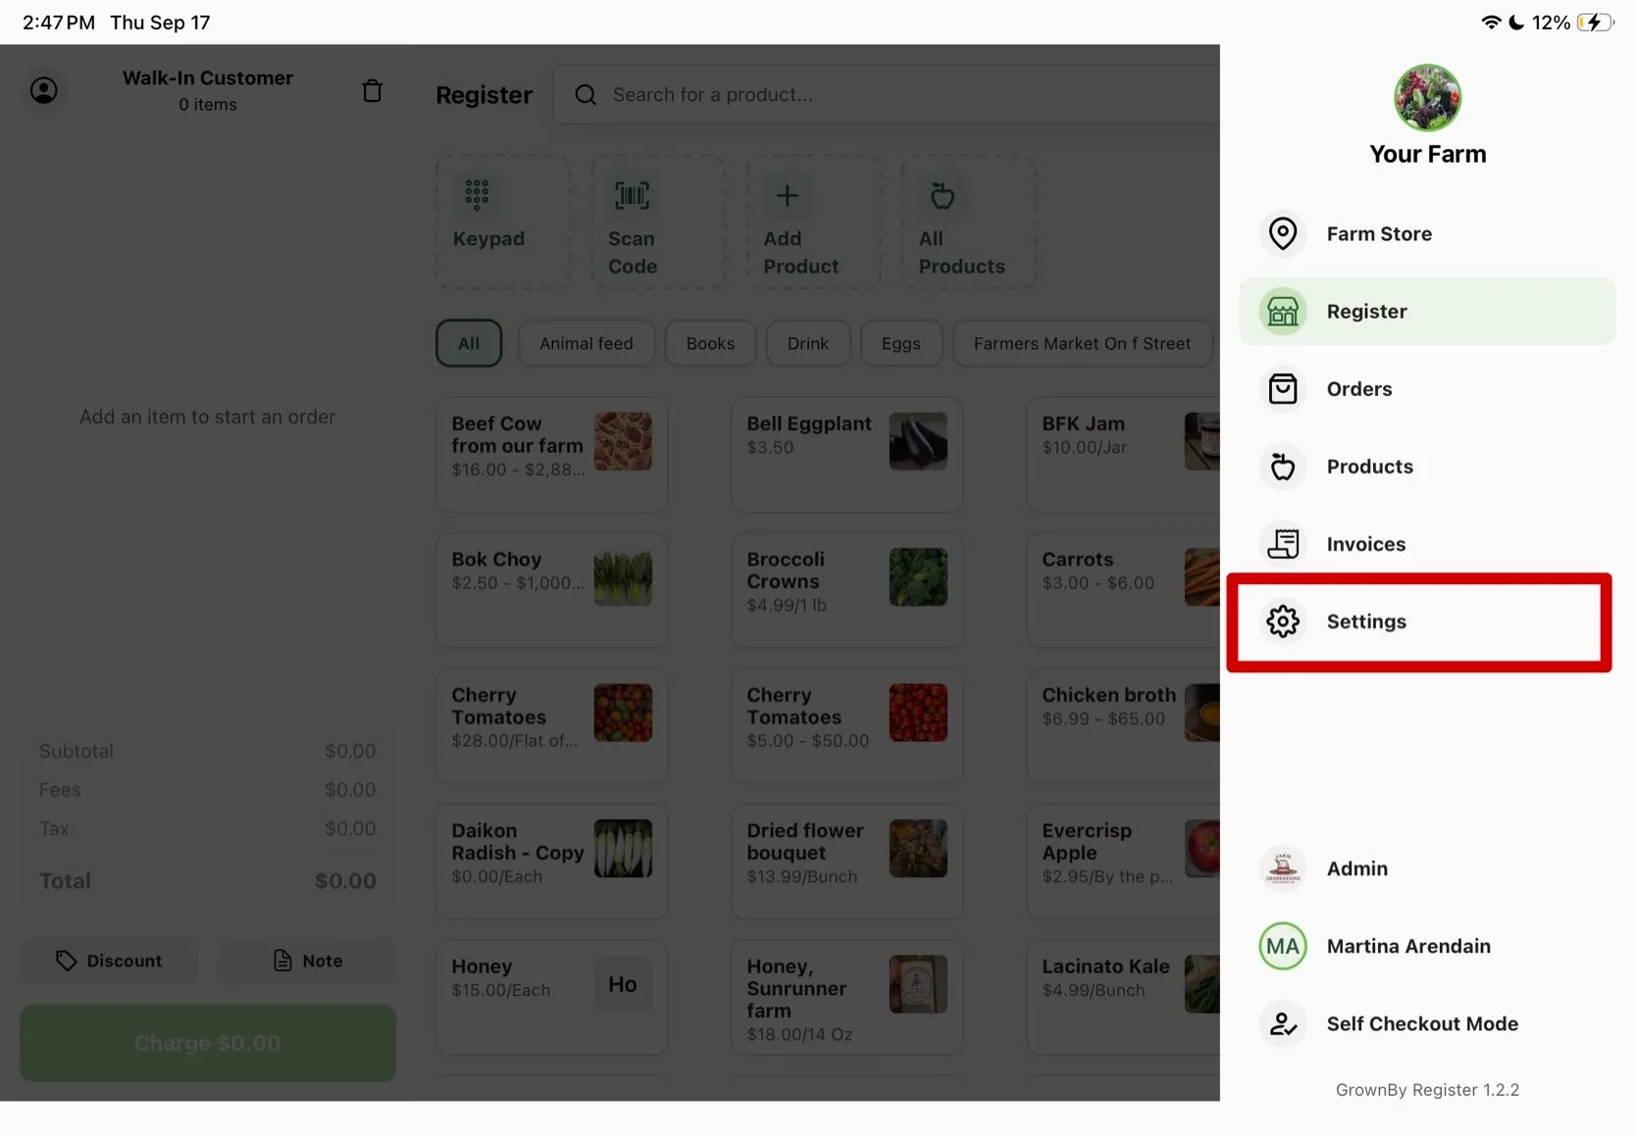Add Broccoli Crowns product card
1636x1136 pixels.
[846, 589]
